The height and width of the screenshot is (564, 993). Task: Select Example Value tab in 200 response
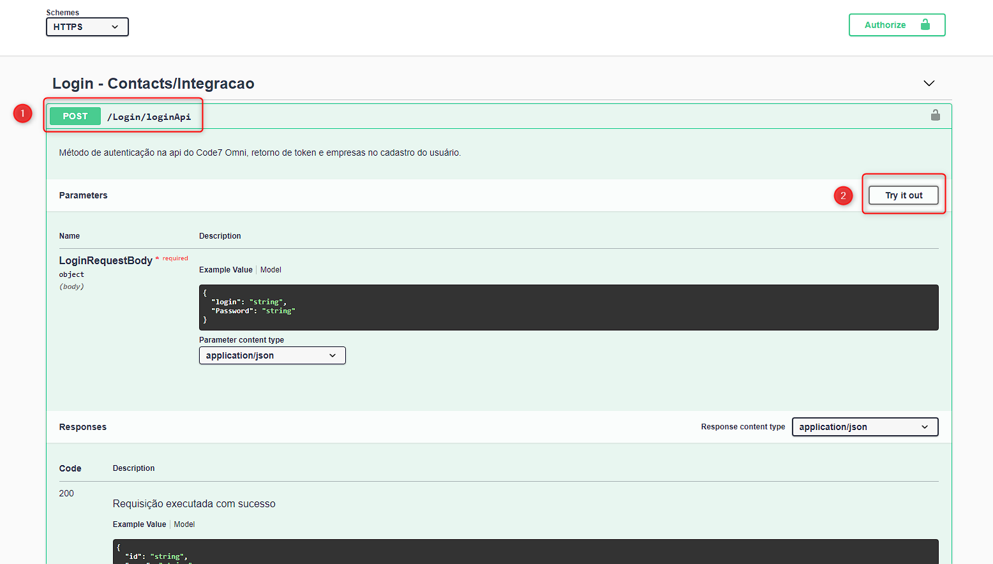click(139, 524)
